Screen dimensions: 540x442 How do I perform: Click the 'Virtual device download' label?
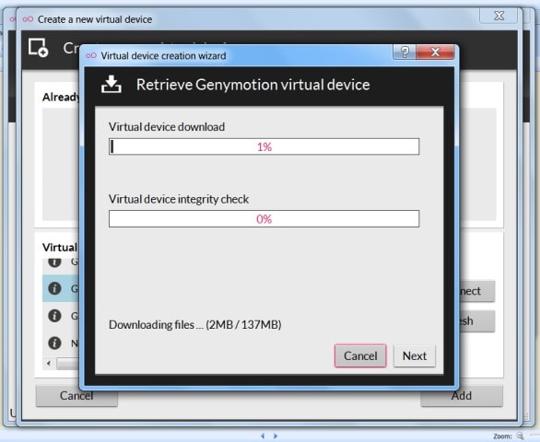(167, 127)
